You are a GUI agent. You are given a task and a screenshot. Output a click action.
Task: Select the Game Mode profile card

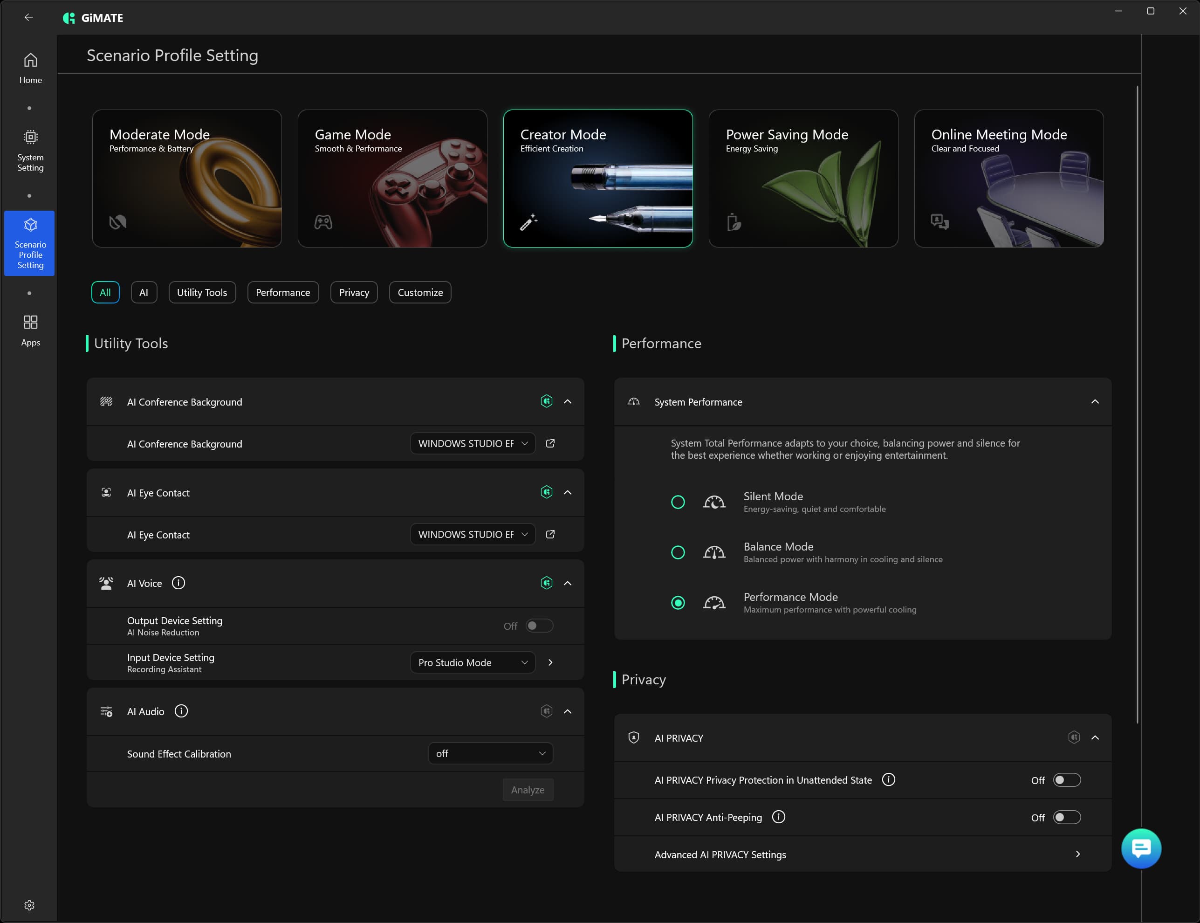click(392, 179)
